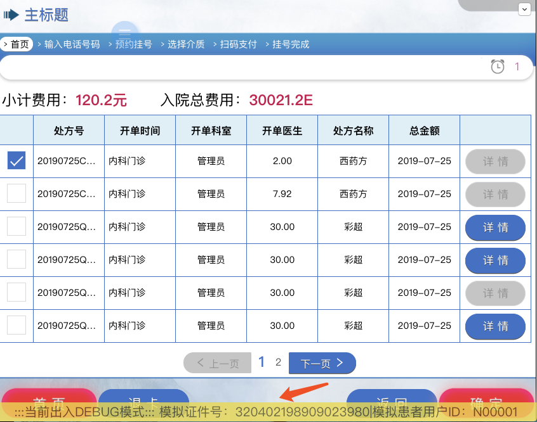Select the 输入电话号码 breadcrumb step
The image size is (537, 422).
[x=69, y=44]
